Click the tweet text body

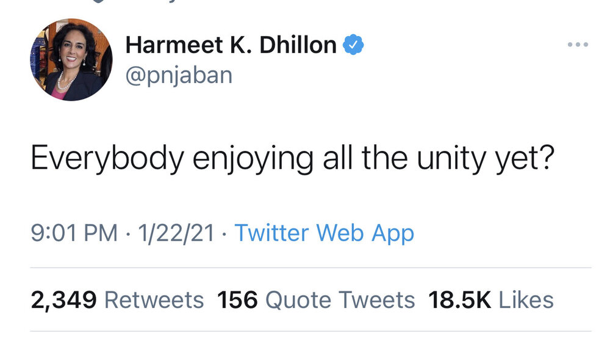click(x=293, y=159)
